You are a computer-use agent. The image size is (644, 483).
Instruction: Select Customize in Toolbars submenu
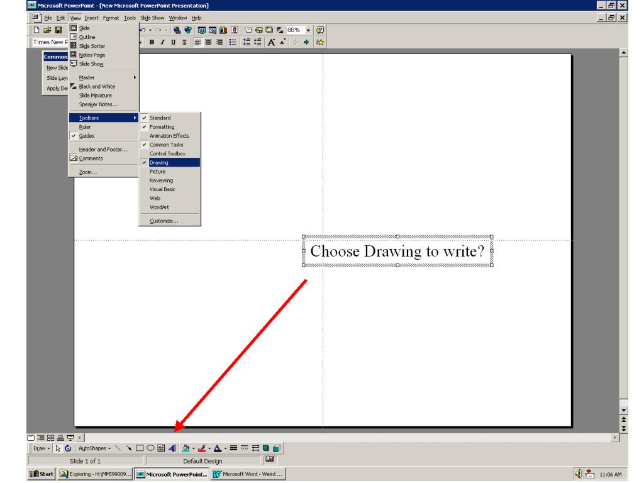click(x=170, y=221)
